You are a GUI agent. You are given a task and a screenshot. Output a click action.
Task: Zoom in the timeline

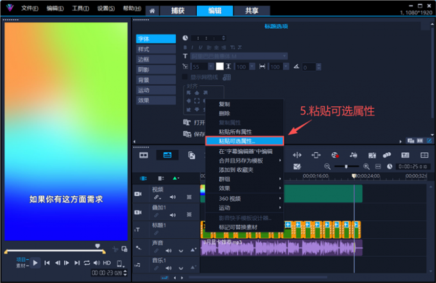(x=366, y=166)
